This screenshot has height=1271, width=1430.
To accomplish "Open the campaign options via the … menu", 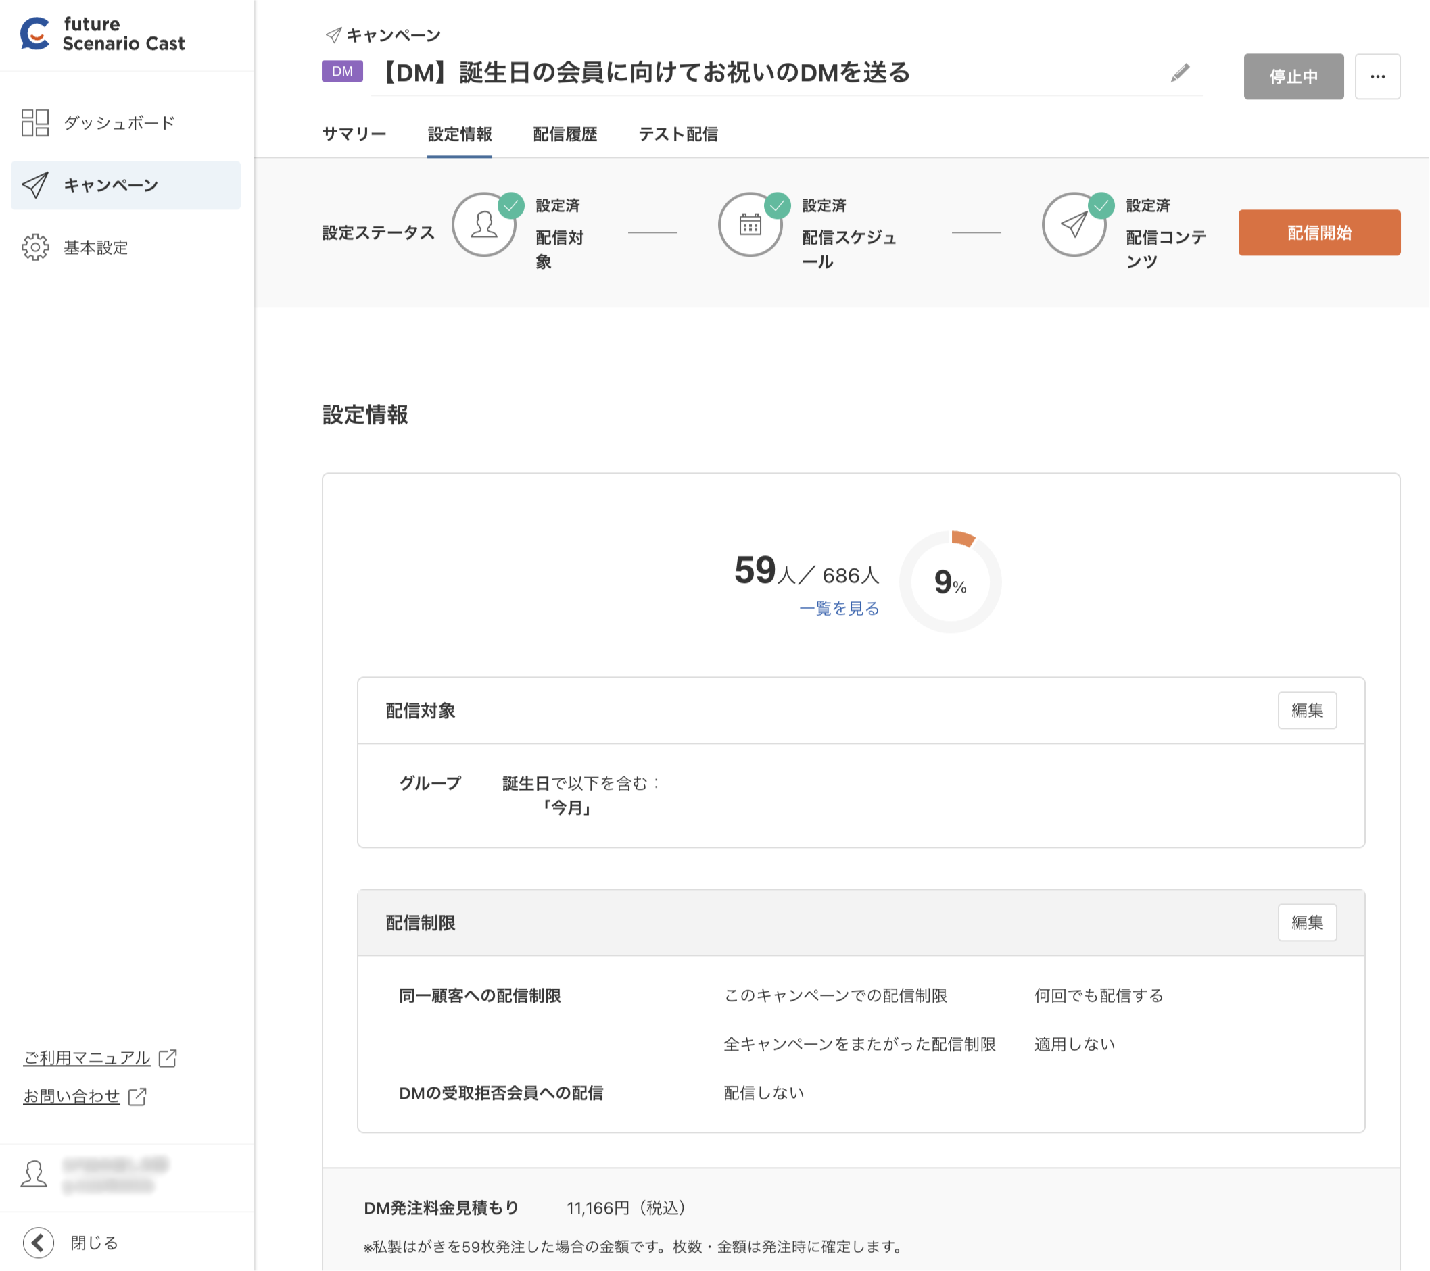I will click(x=1377, y=77).
